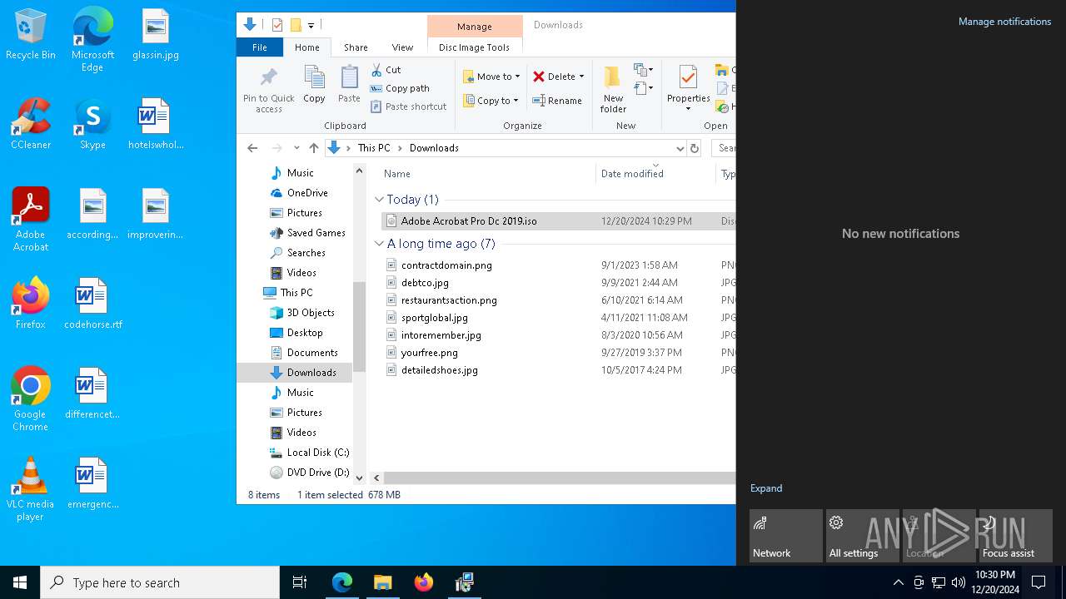Open Move to dropdown
The height and width of the screenshot is (599, 1066).
(491, 77)
